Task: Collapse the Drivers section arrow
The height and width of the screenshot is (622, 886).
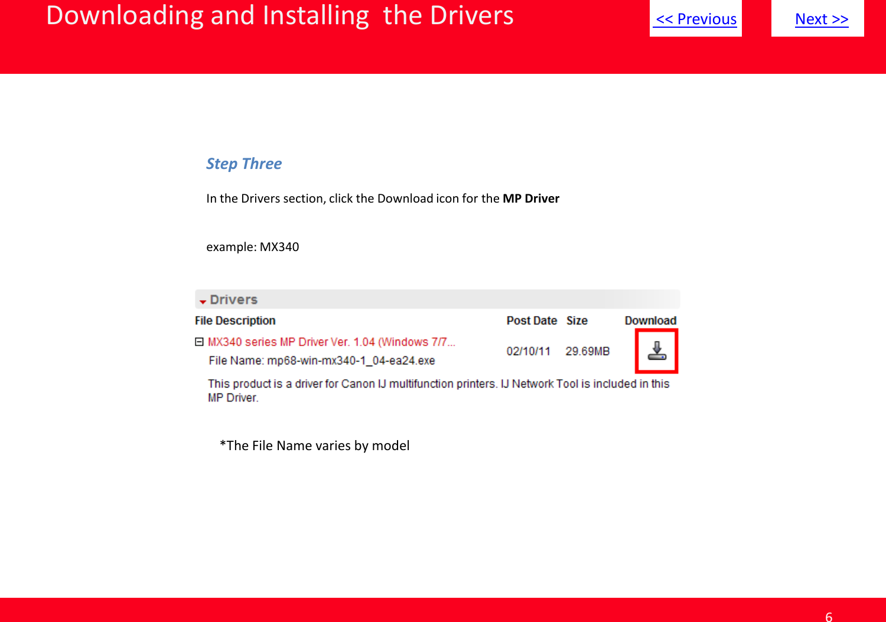Action: click(x=203, y=301)
